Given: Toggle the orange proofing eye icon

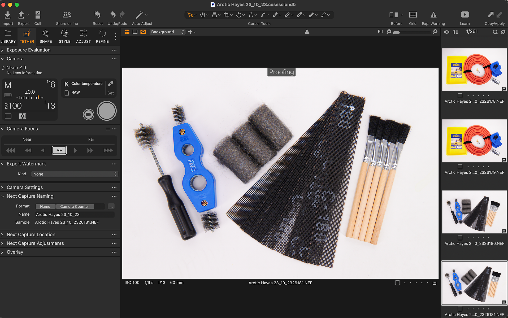Looking at the screenshot, I should click(x=143, y=32).
